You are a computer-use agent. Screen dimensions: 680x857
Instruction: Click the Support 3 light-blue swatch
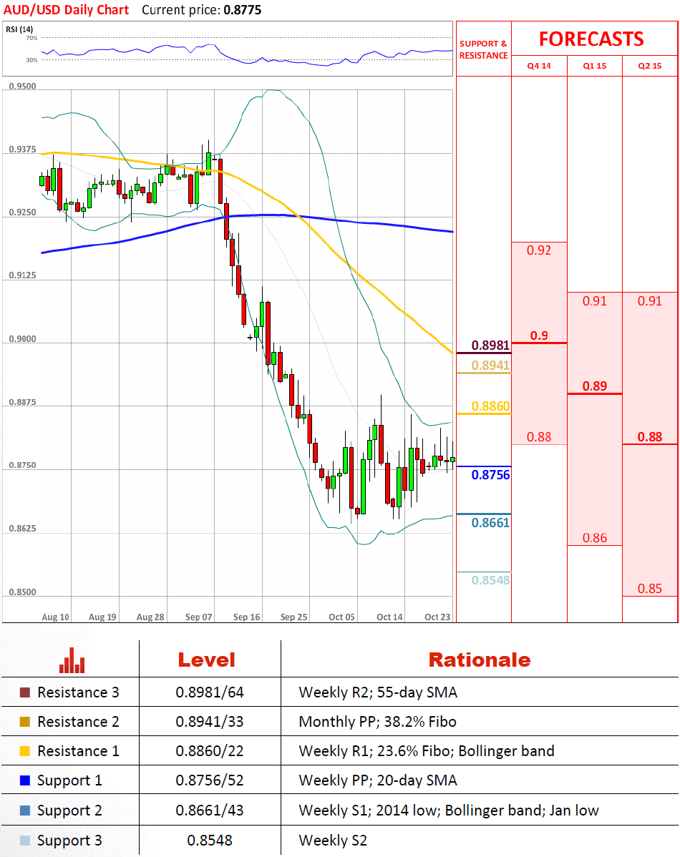click(x=24, y=841)
